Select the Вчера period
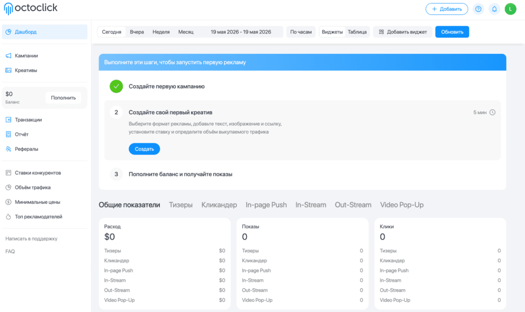 tap(137, 32)
